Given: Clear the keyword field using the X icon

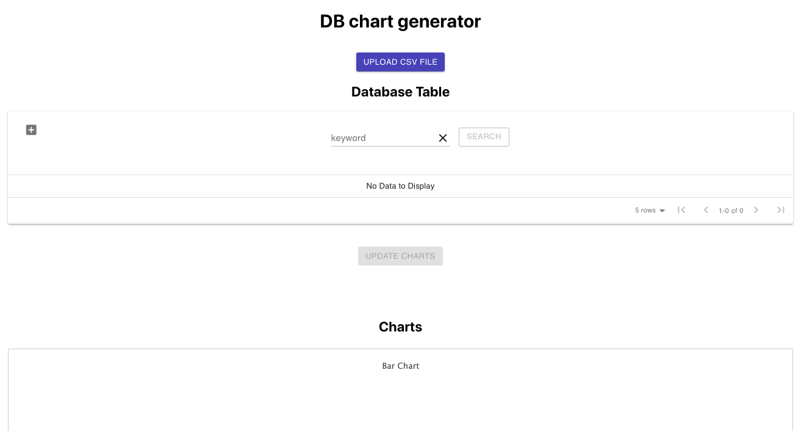Looking at the screenshot, I should [x=443, y=138].
